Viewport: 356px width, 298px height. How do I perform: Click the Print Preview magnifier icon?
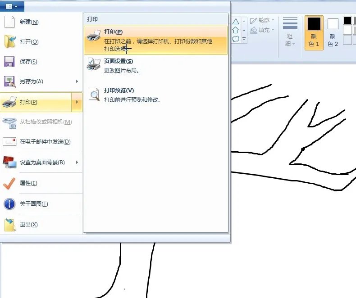94,94
